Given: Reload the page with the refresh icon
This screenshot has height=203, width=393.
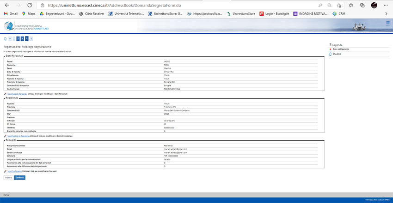Looking at the screenshot, I should (x=30, y=5).
